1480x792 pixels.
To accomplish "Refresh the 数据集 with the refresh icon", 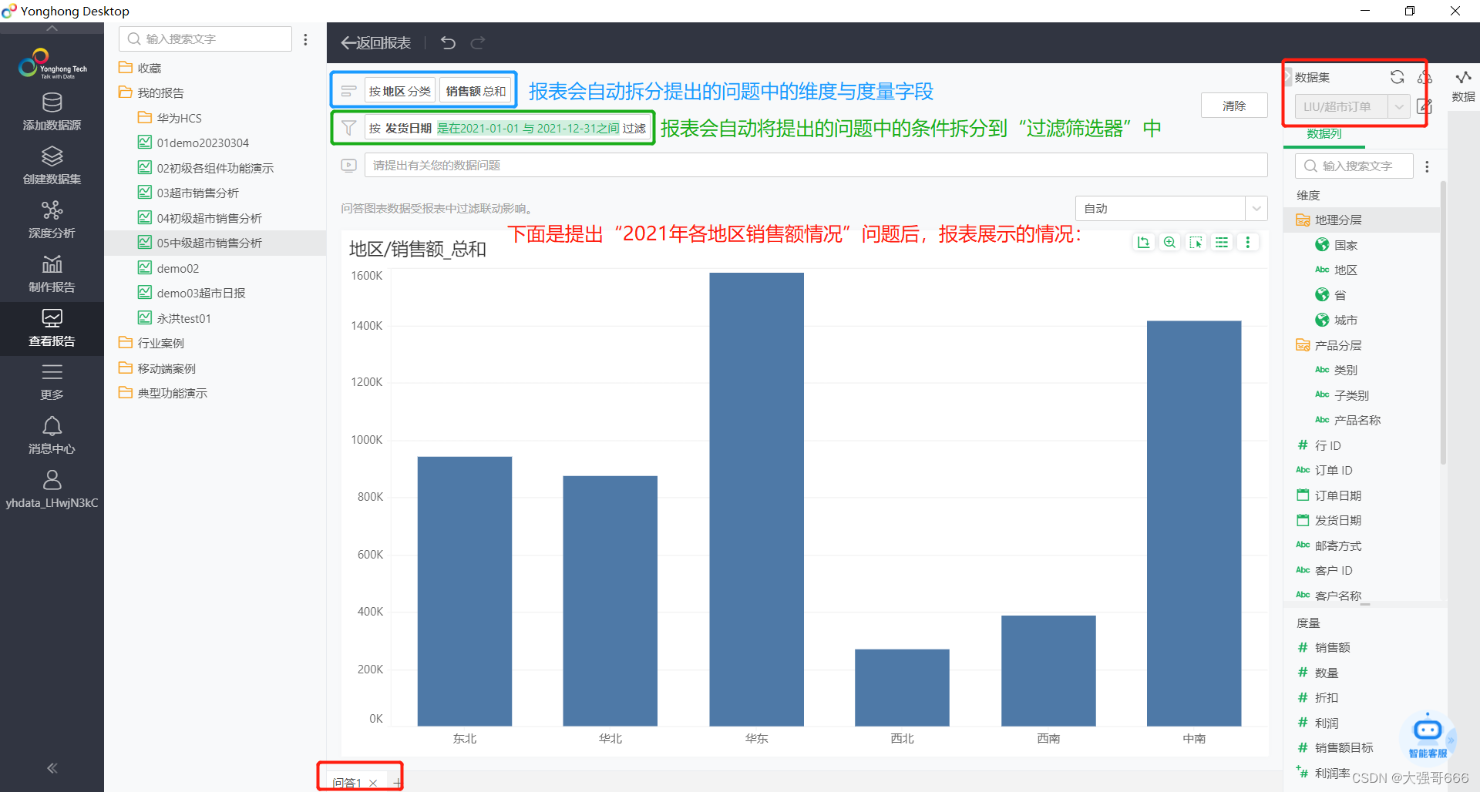I will pyautogui.click(x=1397, y=77).
